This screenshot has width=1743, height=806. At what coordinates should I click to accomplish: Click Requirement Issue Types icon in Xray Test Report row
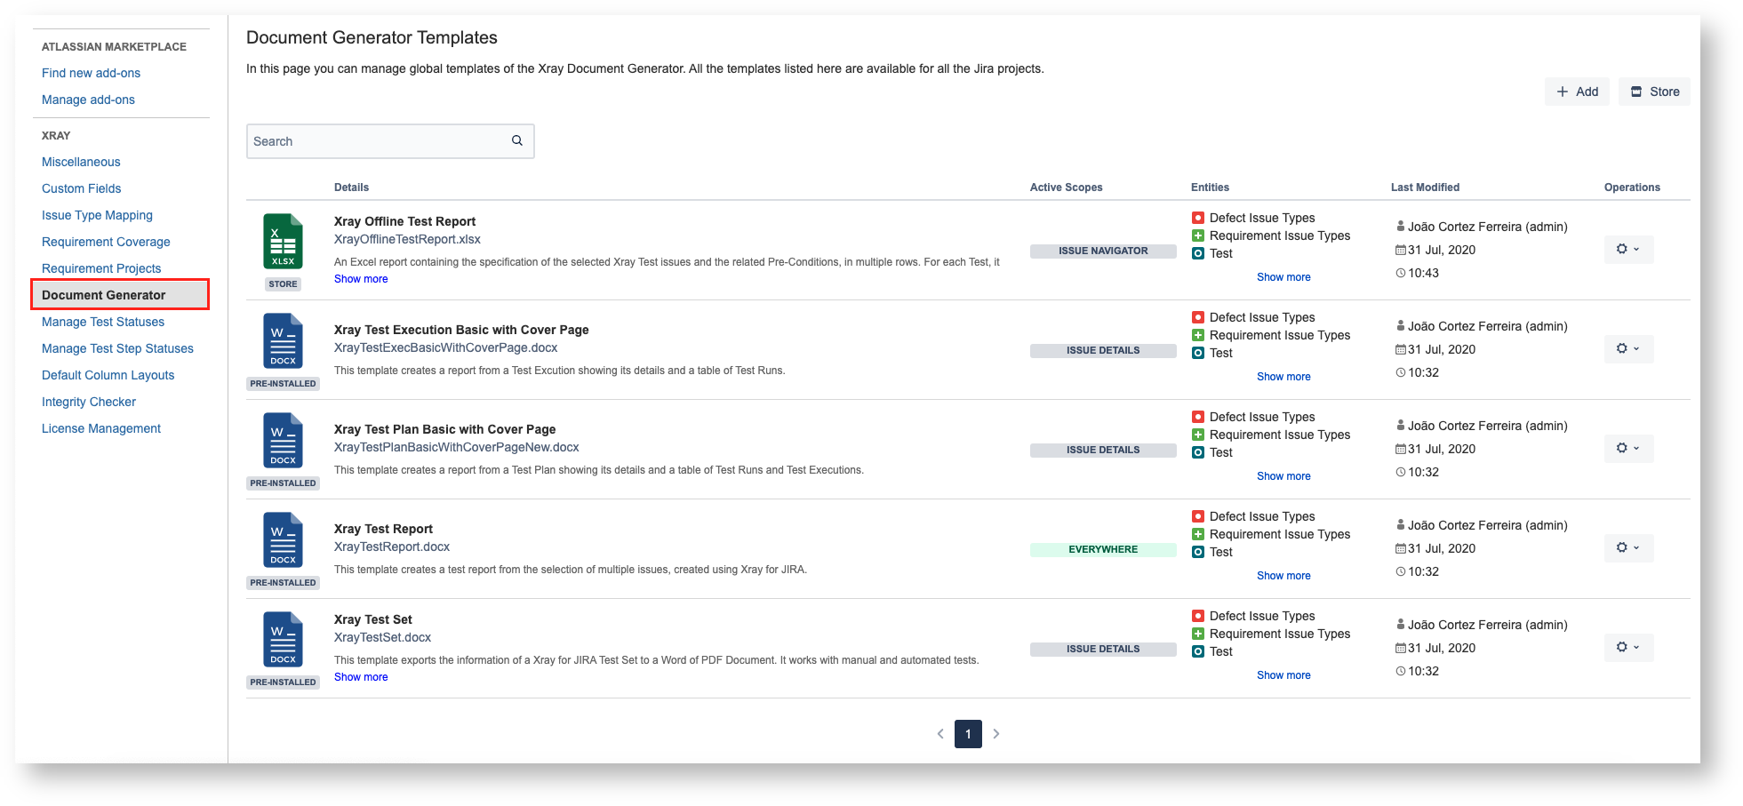pos(1198,534)
